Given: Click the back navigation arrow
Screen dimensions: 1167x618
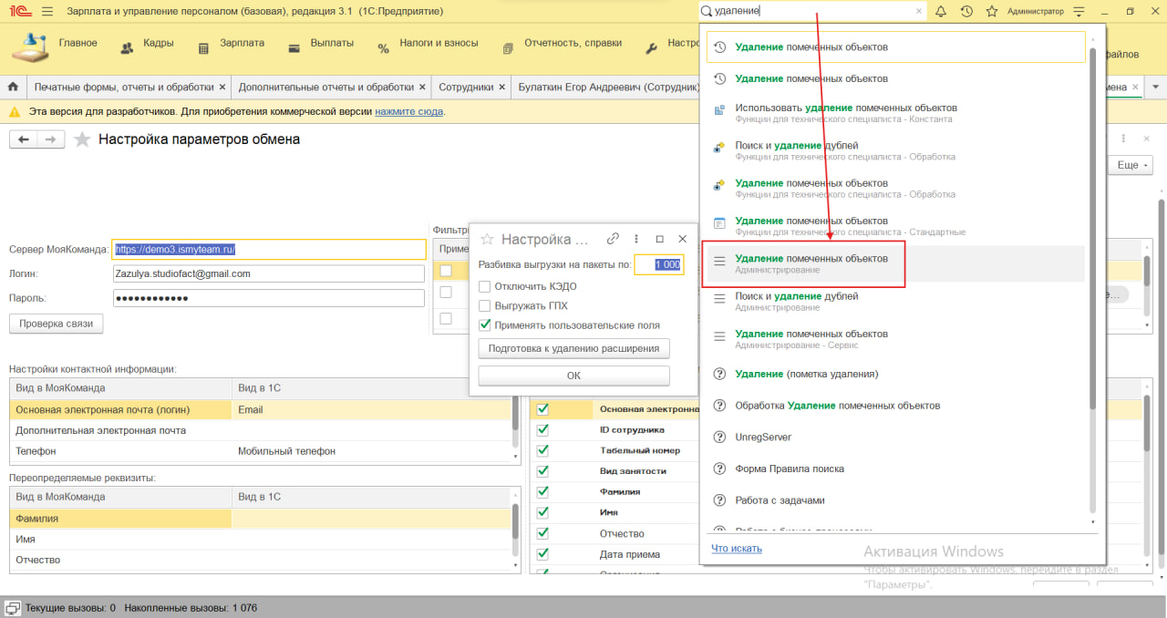Looking at the screenshot, I should tap(24, 139).
